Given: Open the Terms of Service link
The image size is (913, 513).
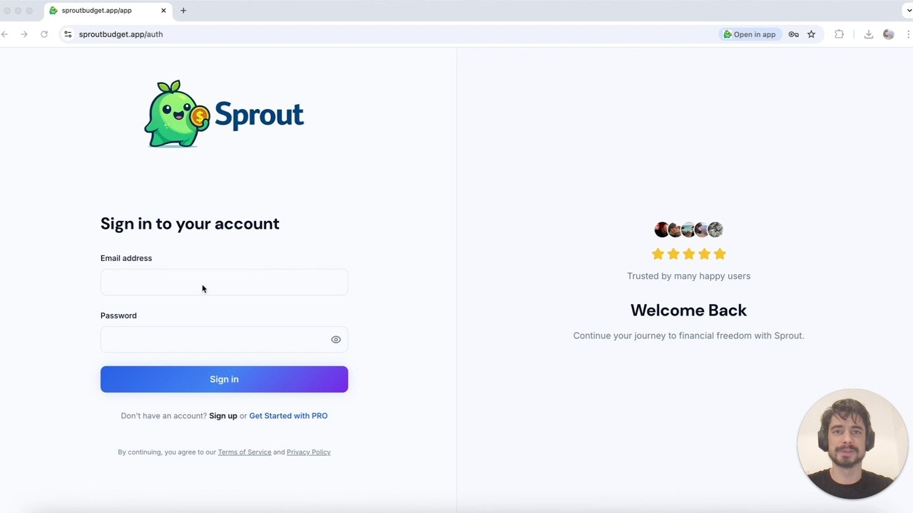Looking at the screenshot, I should [244, 452].
